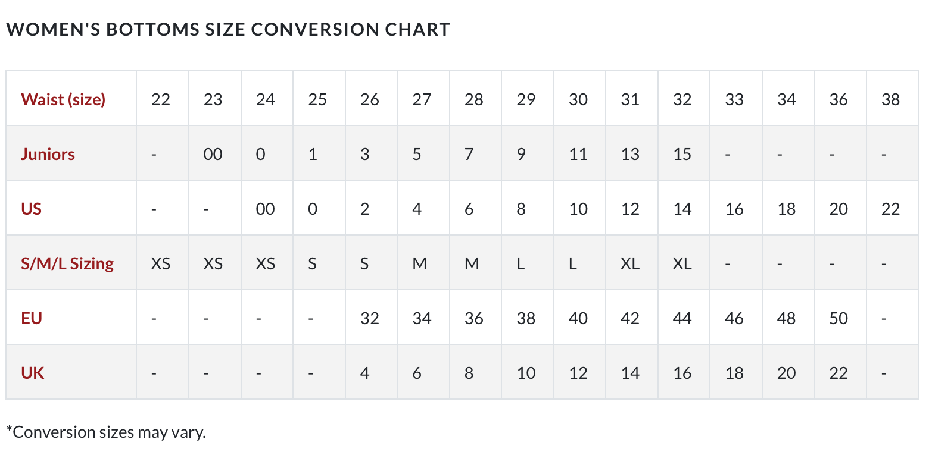
Task: Click waist size 29 cell
Action: (x=528, y=99)
